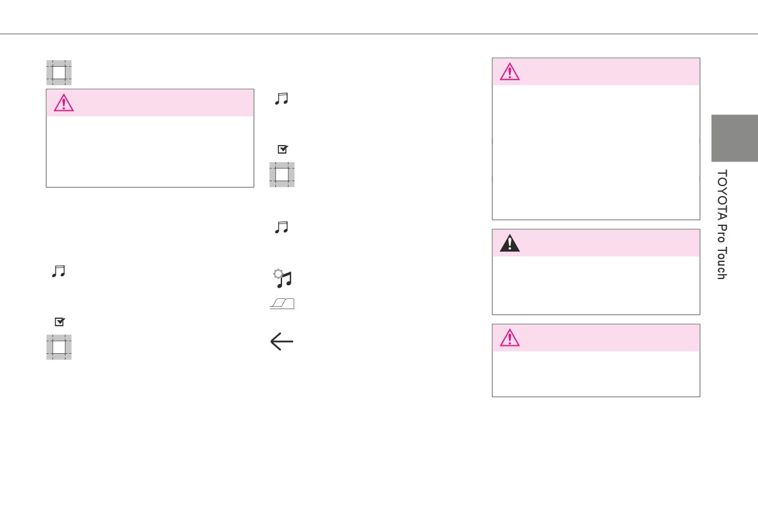Tap the left-pointing back arrow
The image size is (758, 505).
coord(282,342)
